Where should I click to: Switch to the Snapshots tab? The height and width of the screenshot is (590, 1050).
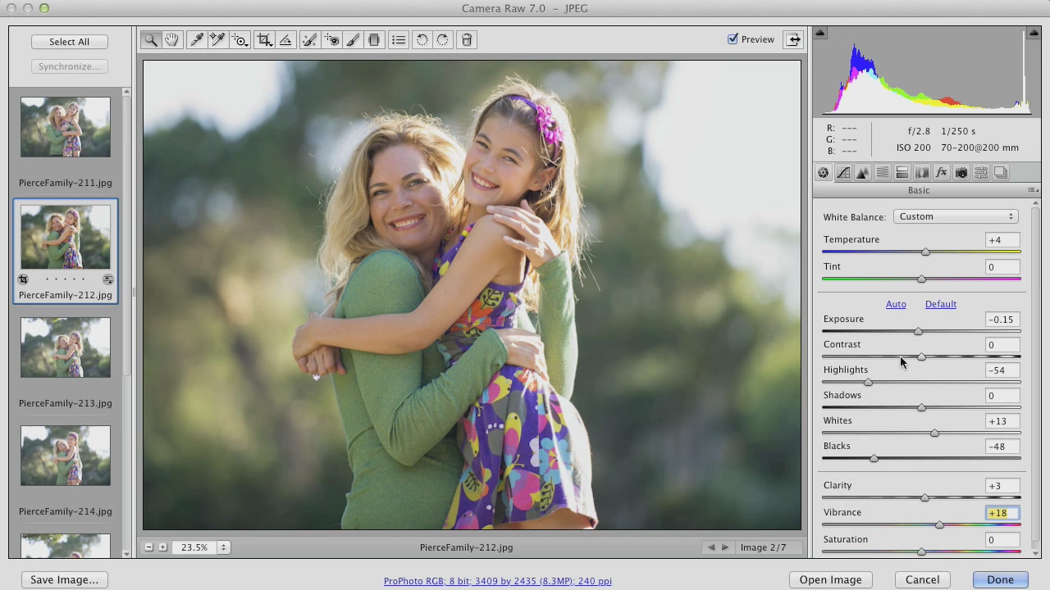point(1000,173)
